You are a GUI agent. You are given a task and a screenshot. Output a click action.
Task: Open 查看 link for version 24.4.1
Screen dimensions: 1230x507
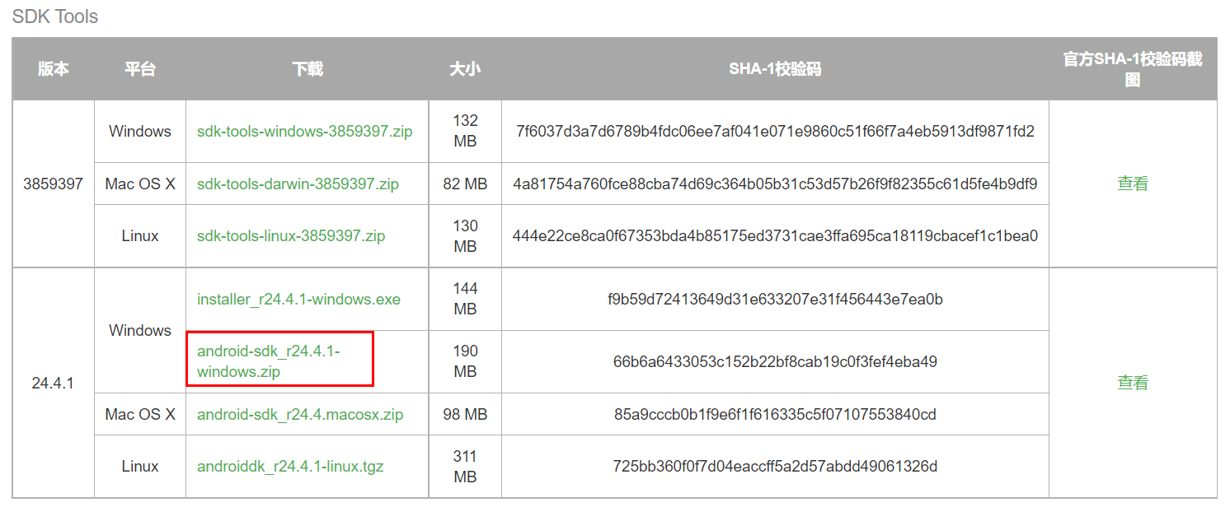click(1132, 383)
